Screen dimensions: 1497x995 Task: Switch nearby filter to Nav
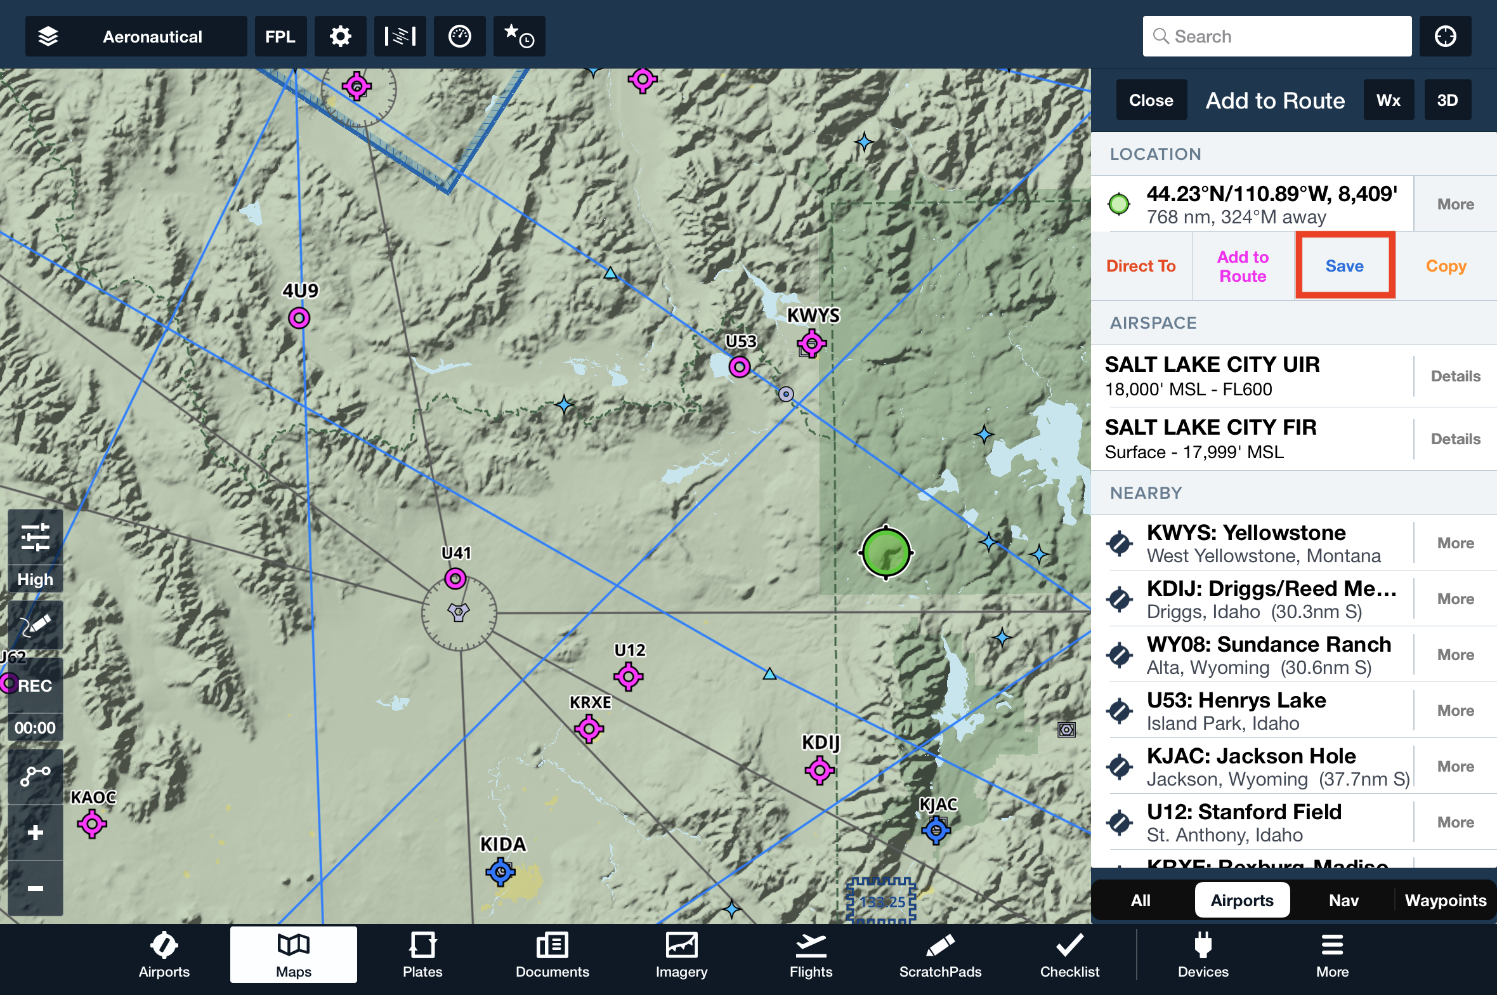tap(1343, 900)
